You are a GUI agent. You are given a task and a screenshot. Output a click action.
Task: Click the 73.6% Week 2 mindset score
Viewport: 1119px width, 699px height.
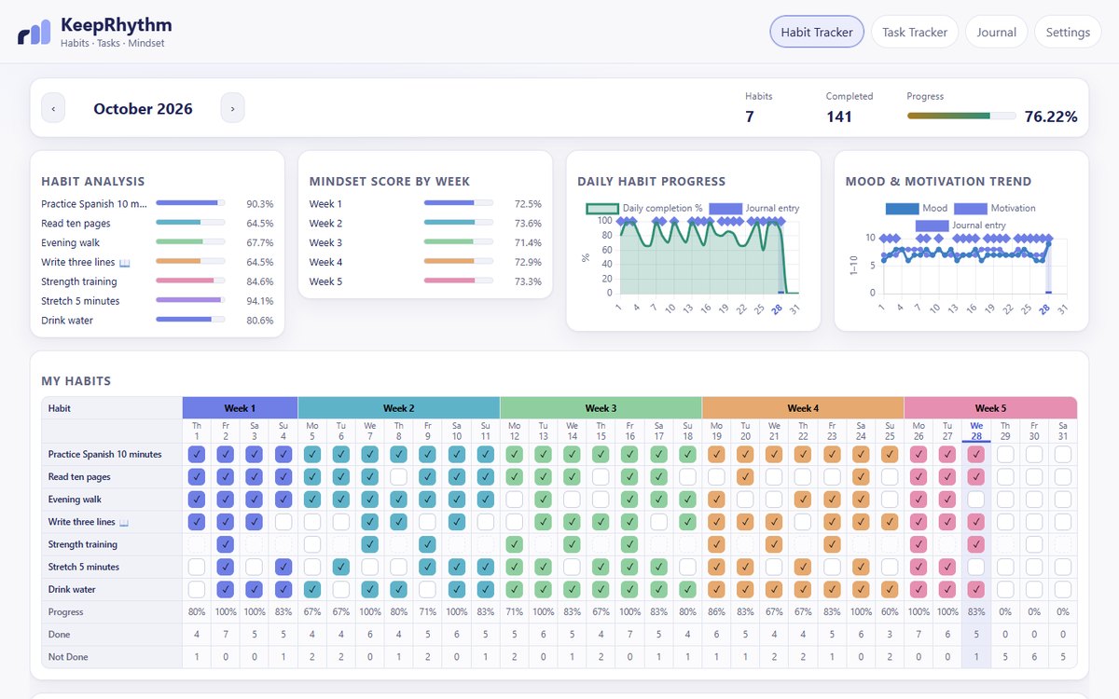[x=528, y=224]
